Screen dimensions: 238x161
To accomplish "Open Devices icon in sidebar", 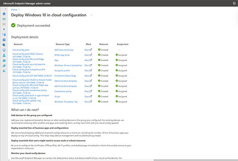I will coord(4,34).
